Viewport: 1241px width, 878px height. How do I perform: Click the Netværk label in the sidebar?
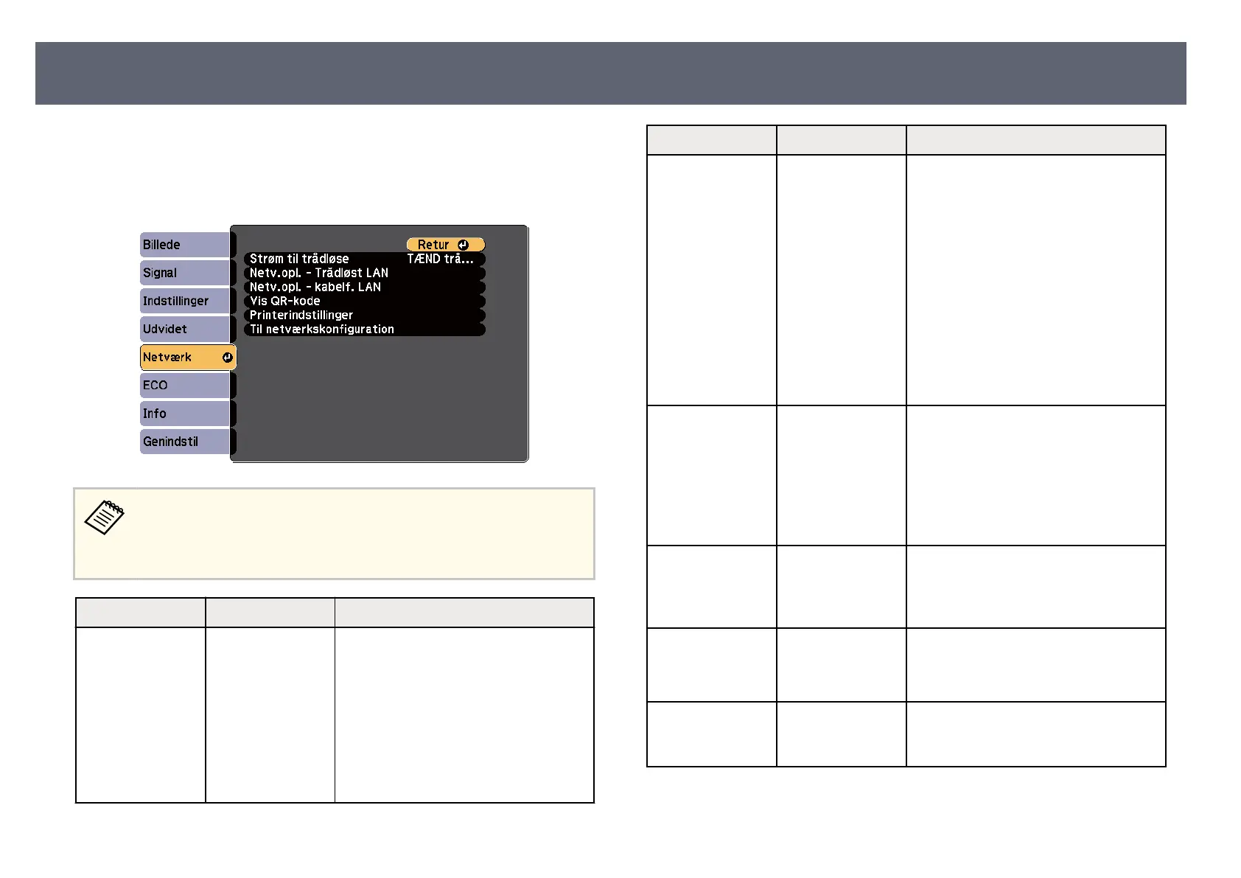[167, 358]
